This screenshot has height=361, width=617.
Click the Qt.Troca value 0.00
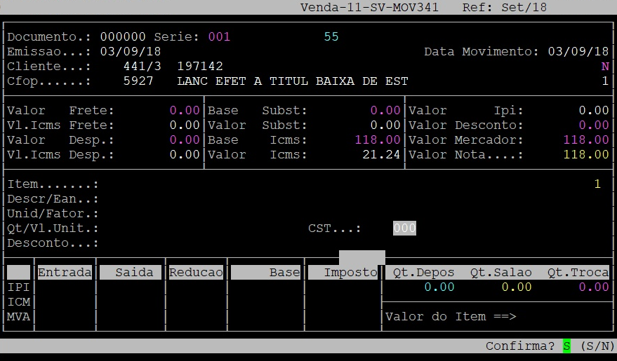click(594, 287)
